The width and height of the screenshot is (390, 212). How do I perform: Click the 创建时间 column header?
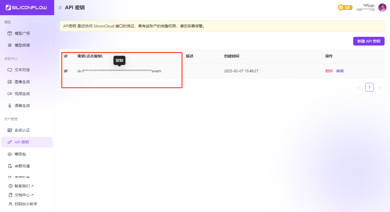pos(231,56)
